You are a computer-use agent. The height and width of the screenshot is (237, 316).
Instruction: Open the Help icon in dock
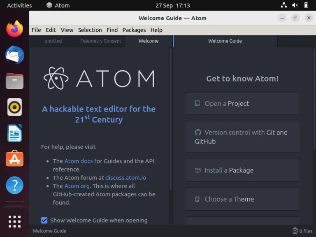pyautogui.click(x=14, y=185)
